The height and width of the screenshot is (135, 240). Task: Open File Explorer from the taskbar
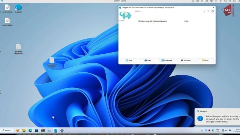click(x=24, y=130)
